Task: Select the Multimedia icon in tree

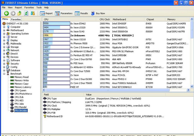Action: click(8, 44)
